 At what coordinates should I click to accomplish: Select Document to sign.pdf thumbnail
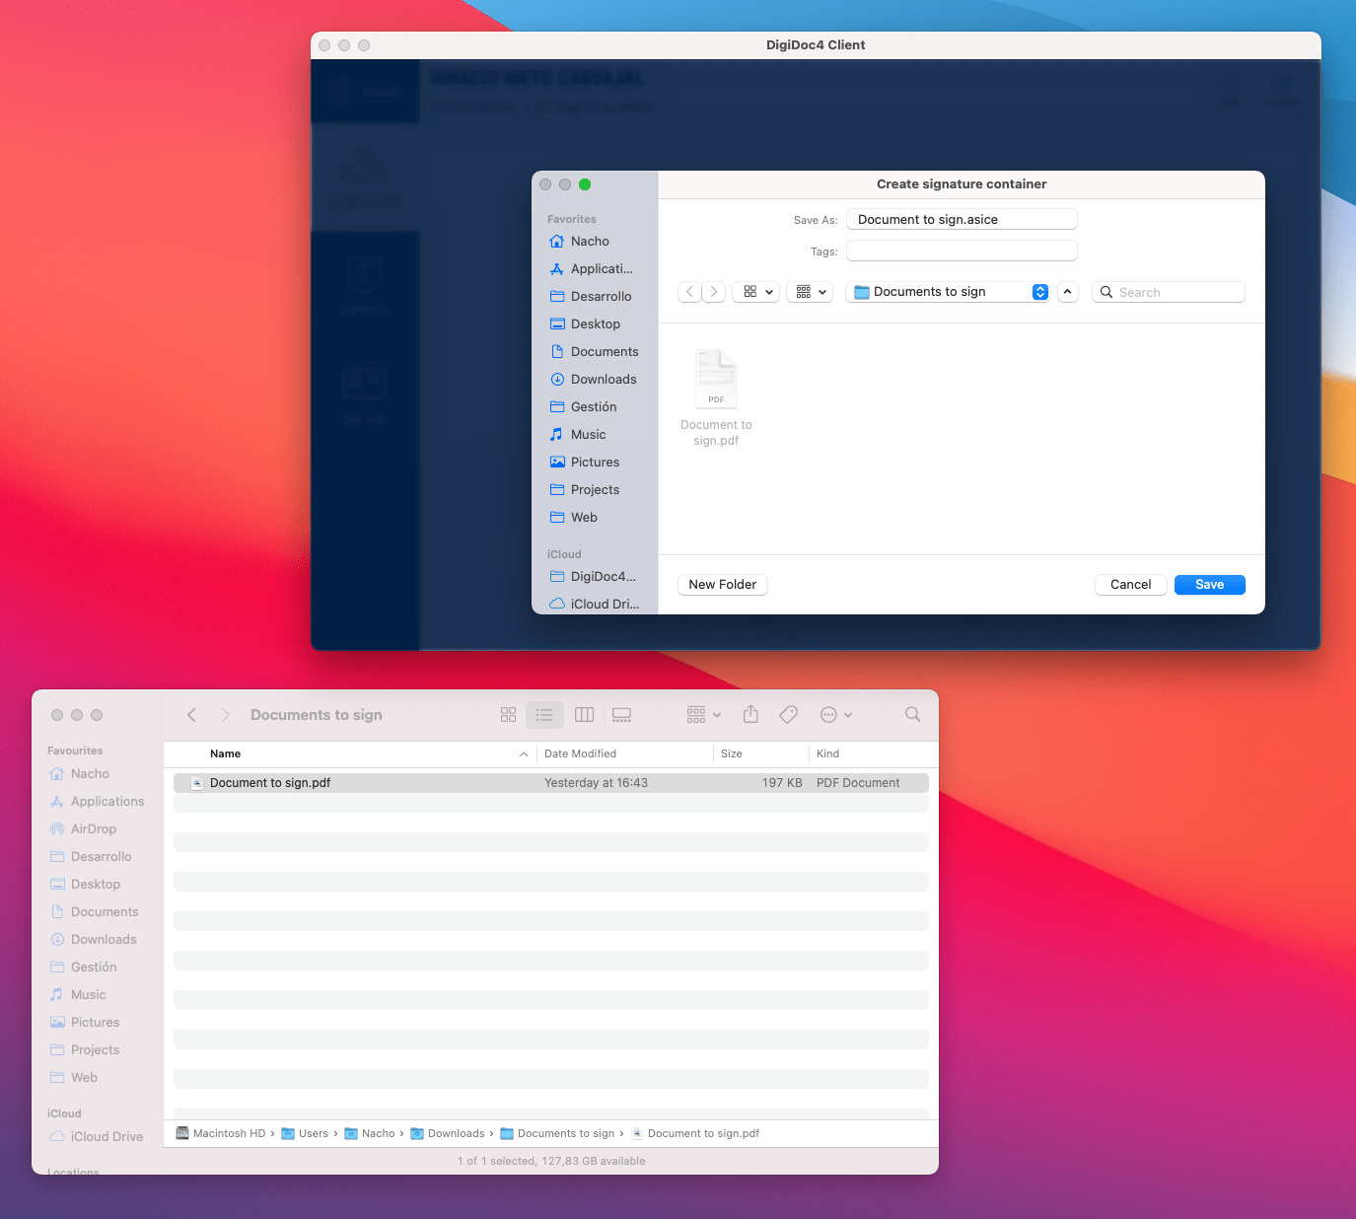(x=716, y=378)
